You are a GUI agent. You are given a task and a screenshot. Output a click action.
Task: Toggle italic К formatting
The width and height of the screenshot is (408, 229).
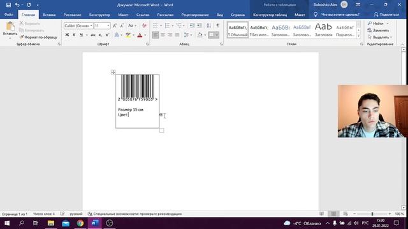pyautogui.click(x=74, y=35)
